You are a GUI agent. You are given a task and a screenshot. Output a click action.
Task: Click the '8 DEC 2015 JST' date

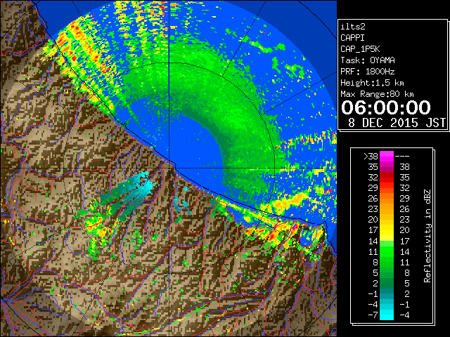coord(397,123)
